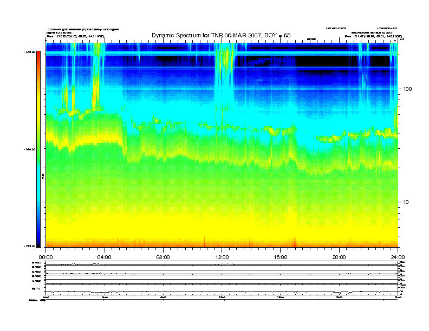Click the -155.00 color scale label
This screenshot has height=331, width=429.
click(x=29, y=246)
